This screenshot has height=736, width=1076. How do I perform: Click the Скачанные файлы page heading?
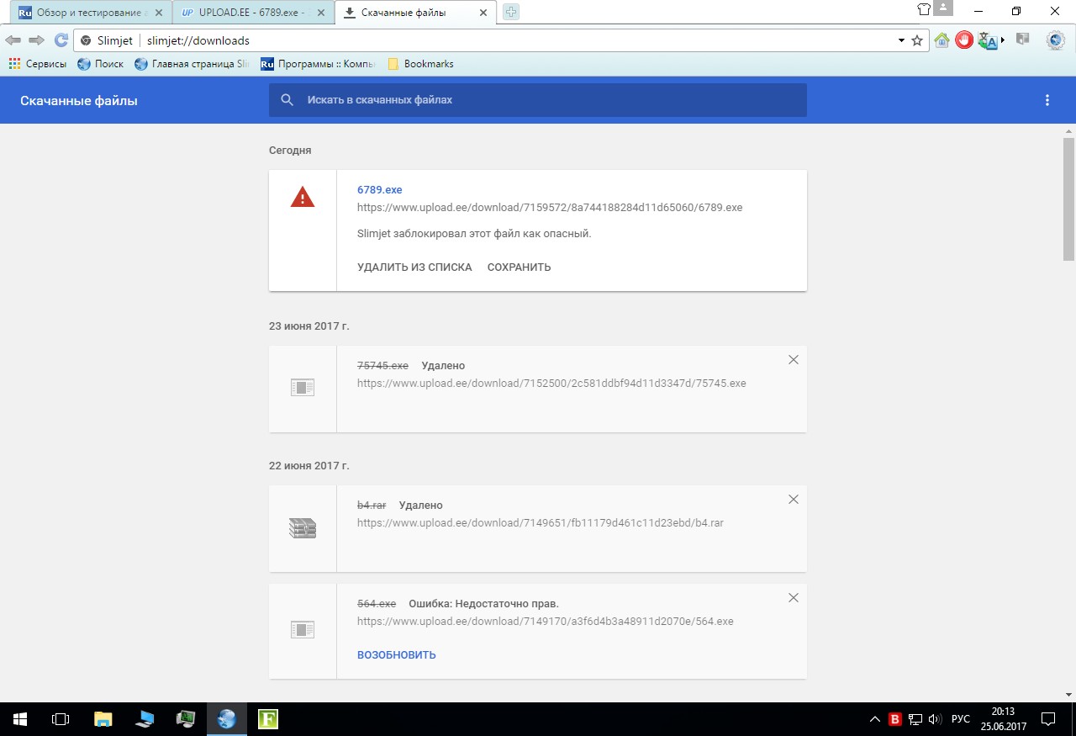pyautogui.click(x=79, y=101)
